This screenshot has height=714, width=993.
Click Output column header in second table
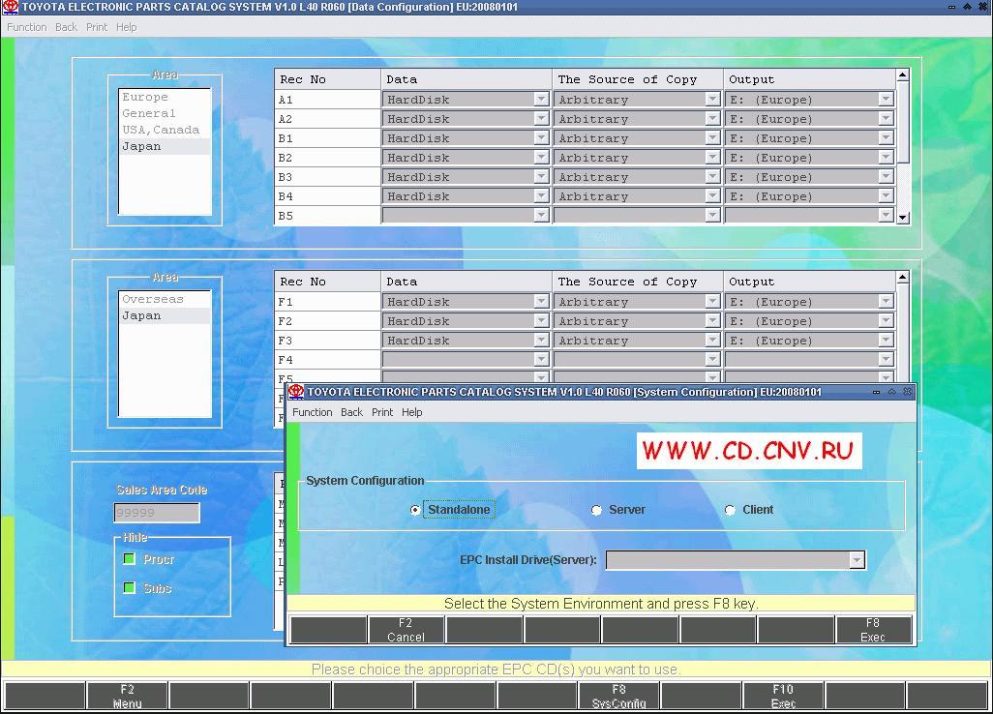tap(809, 282)
